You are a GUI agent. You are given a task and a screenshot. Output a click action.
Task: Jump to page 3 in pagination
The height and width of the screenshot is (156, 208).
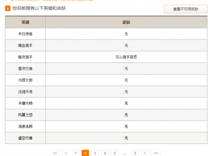tap(95, 153)
